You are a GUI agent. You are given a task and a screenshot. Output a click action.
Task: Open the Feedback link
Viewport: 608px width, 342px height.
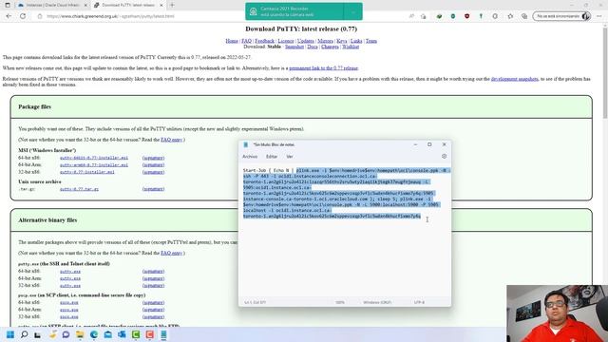[x=264, y=41]
